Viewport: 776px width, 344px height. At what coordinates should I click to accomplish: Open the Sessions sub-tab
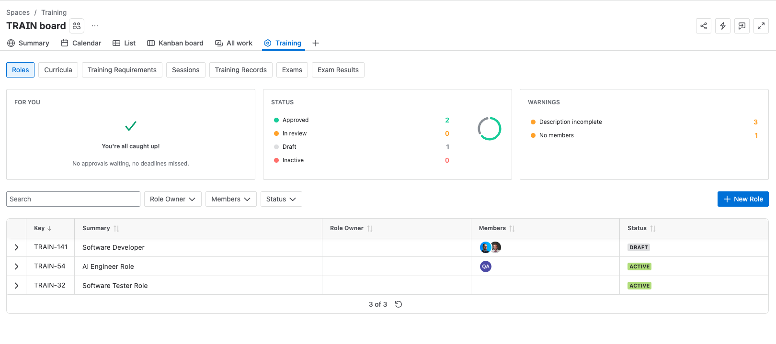tap(186, 70)
